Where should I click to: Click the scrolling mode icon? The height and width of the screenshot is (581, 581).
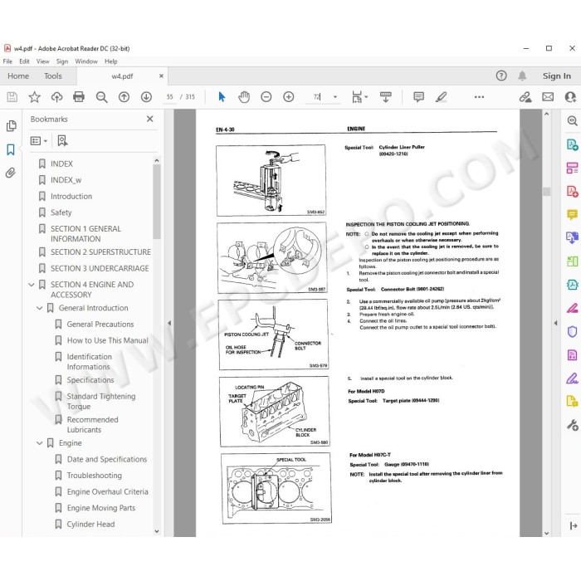click(386, 97)
